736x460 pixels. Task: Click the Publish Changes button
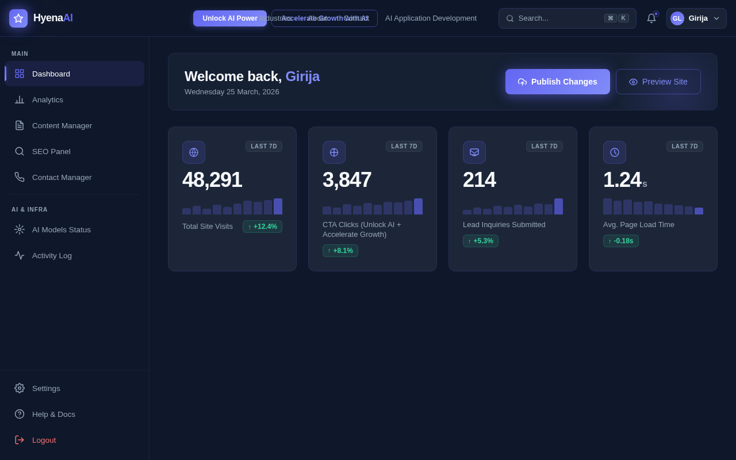(557, 82)
